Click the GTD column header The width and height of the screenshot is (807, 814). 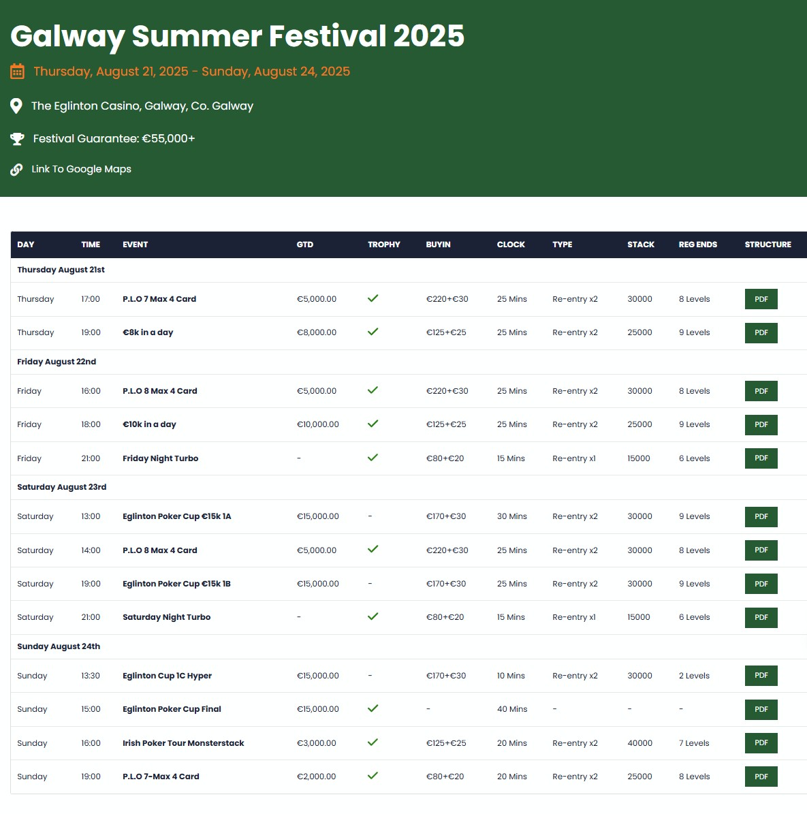(x=304, y=245)
